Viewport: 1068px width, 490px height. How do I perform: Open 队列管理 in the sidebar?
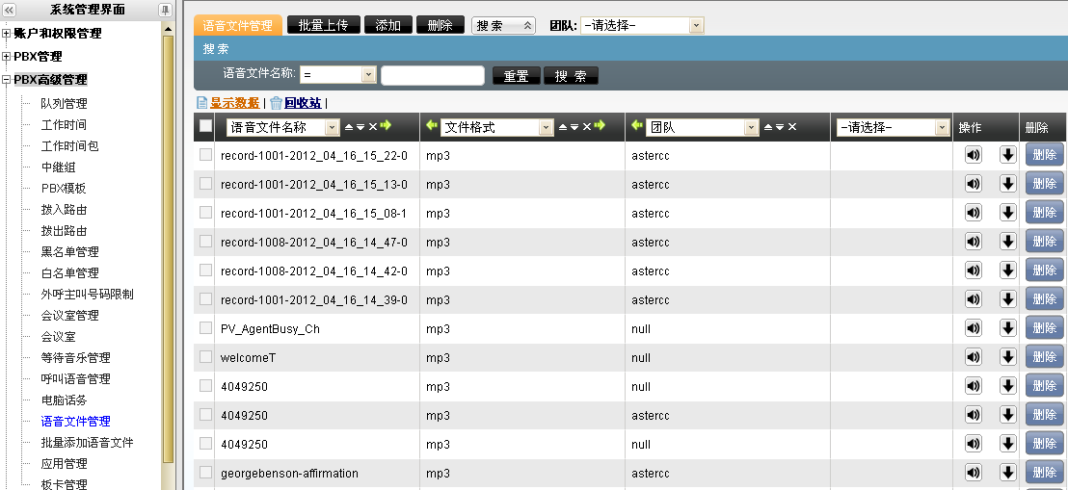(x=64, y=104)
